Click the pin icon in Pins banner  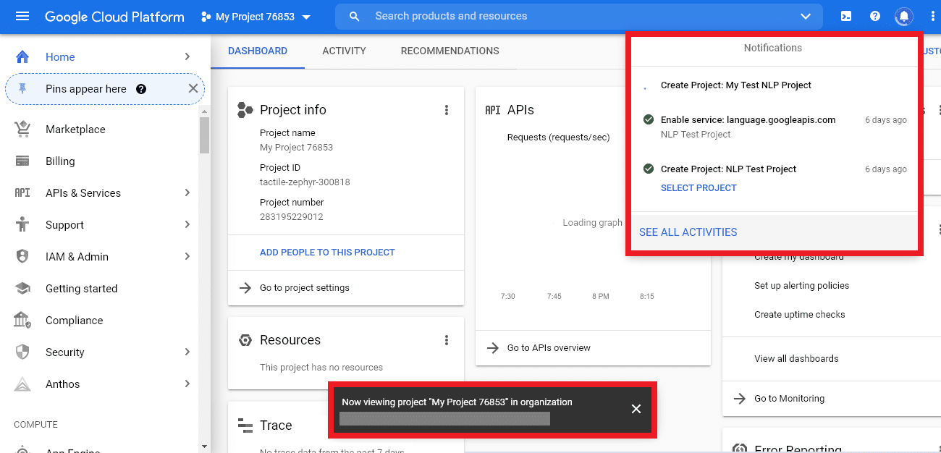tap(22, 88)
